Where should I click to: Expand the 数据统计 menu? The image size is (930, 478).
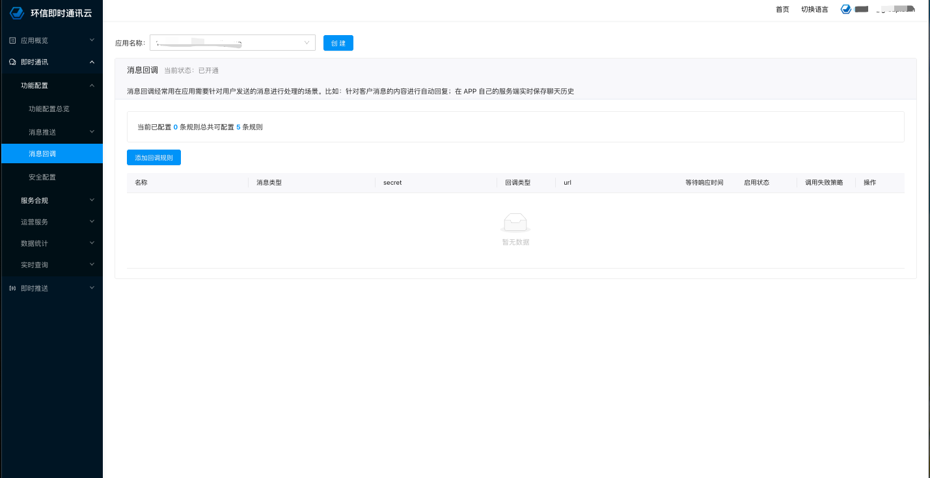(92, 243)
